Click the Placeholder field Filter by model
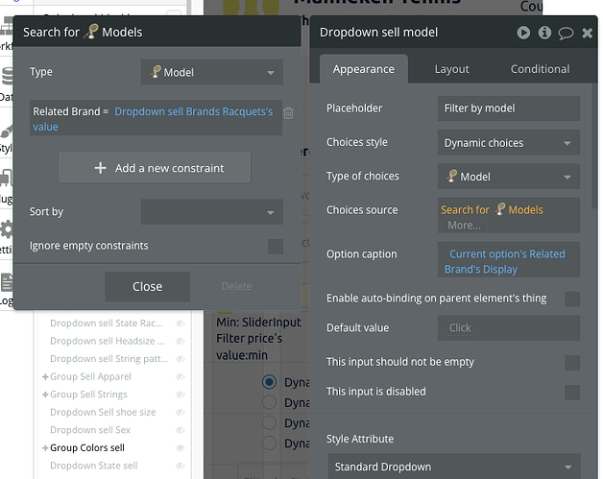The image size is (603, 479). (x=508, y=108)
